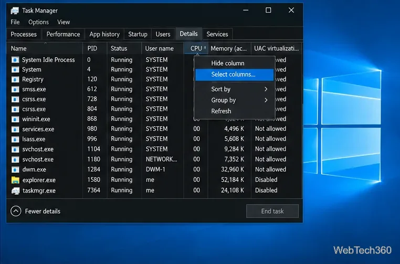Switch to the Processes tab
The image size is (400, 264).
pos(24,34)
